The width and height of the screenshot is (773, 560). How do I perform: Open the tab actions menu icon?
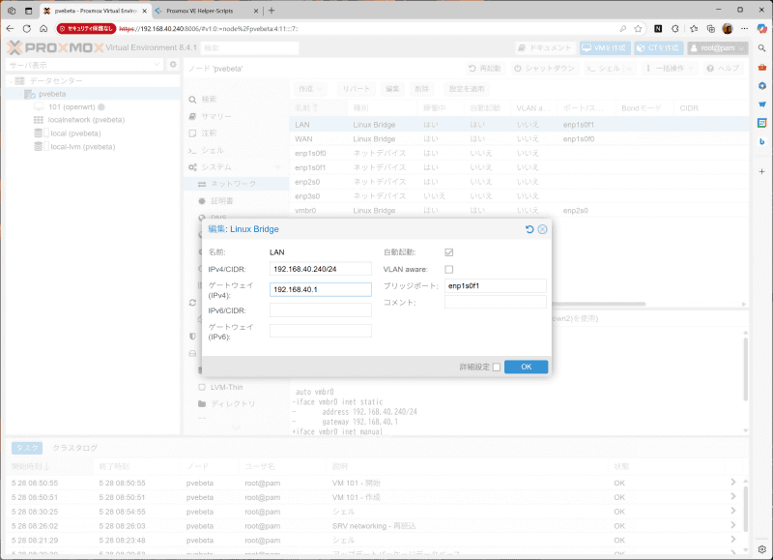tap(29, 11)
